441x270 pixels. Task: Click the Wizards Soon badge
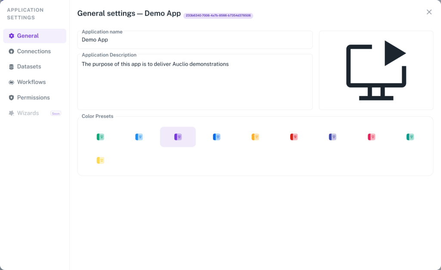[x=56, y=113]
